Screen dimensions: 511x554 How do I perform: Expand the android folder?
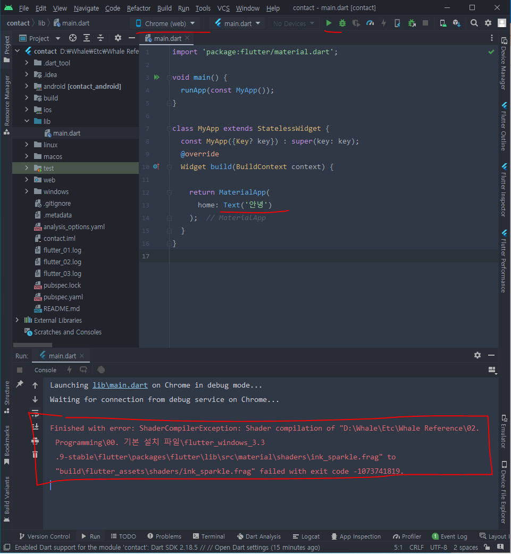pos(27,86)
